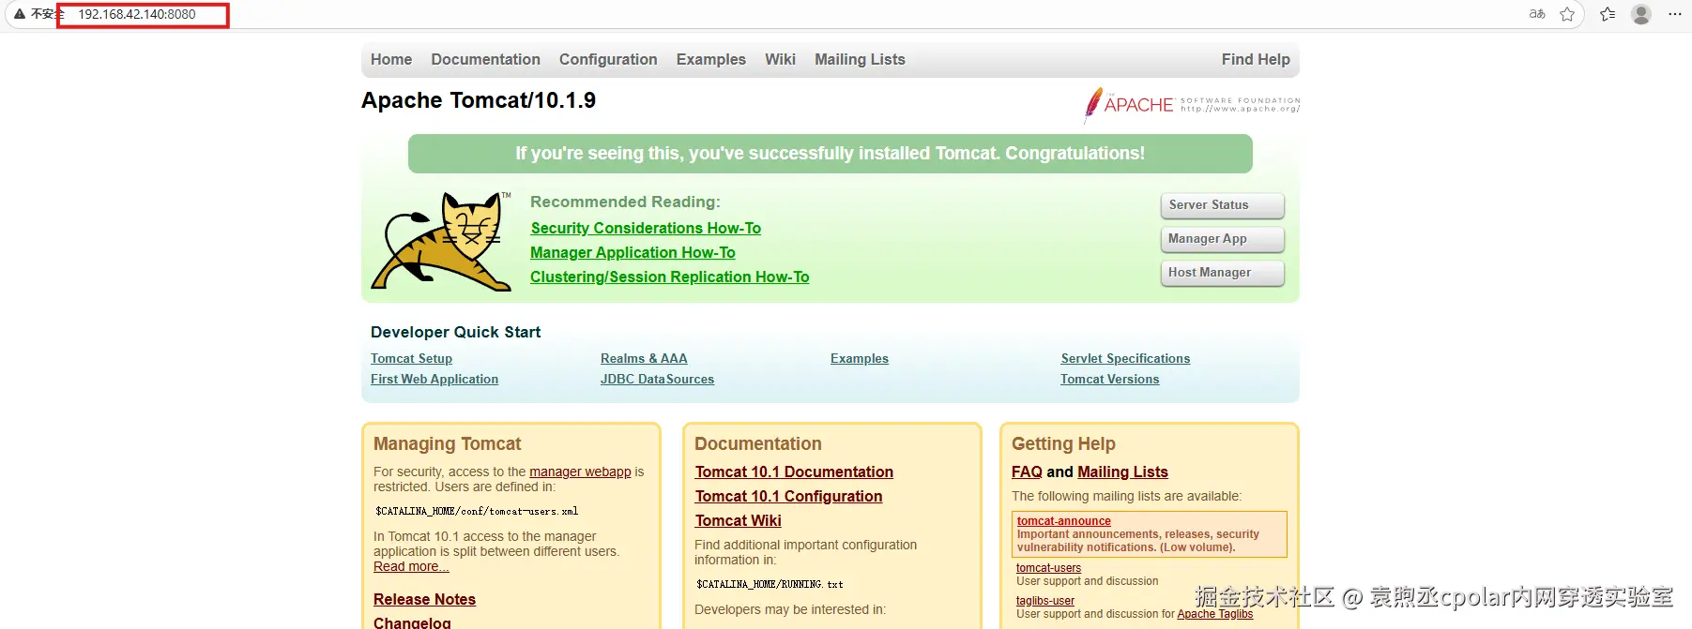This screenshot has width=1692, height=629.
Task: Open the JDBC DataSources link
Action: point(657,379)
